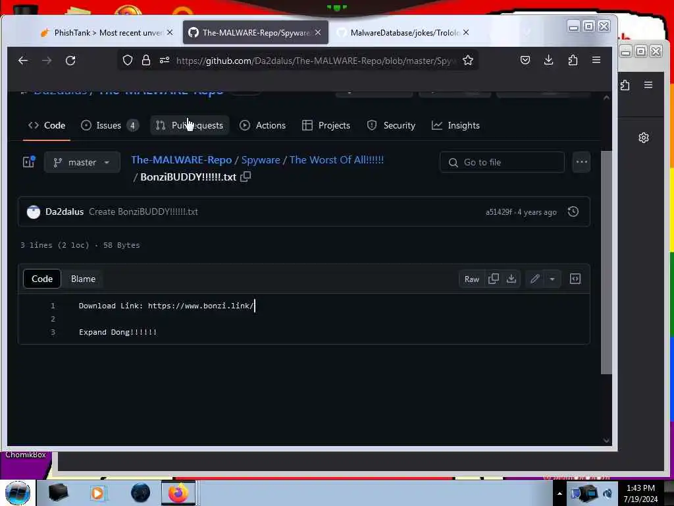Open The Worst Of All!!!!!! folder breadcrumb
Screen dimensions: 674x506
tap(336, 160)
